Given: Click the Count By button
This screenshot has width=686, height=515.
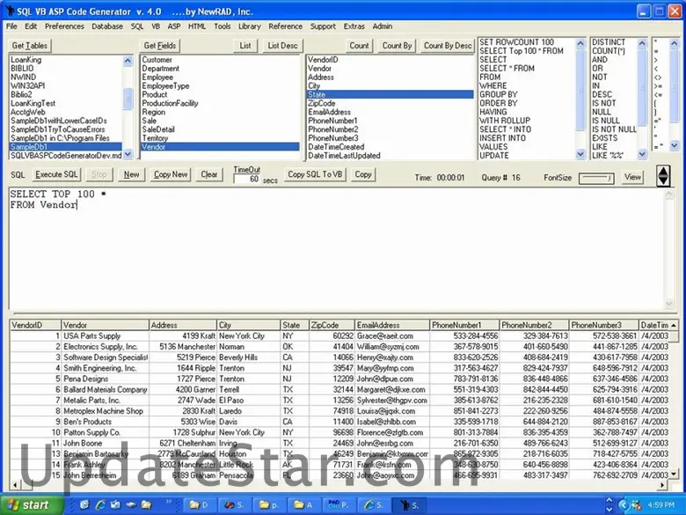Looking at the screenshot, I should tap(397, 46).
